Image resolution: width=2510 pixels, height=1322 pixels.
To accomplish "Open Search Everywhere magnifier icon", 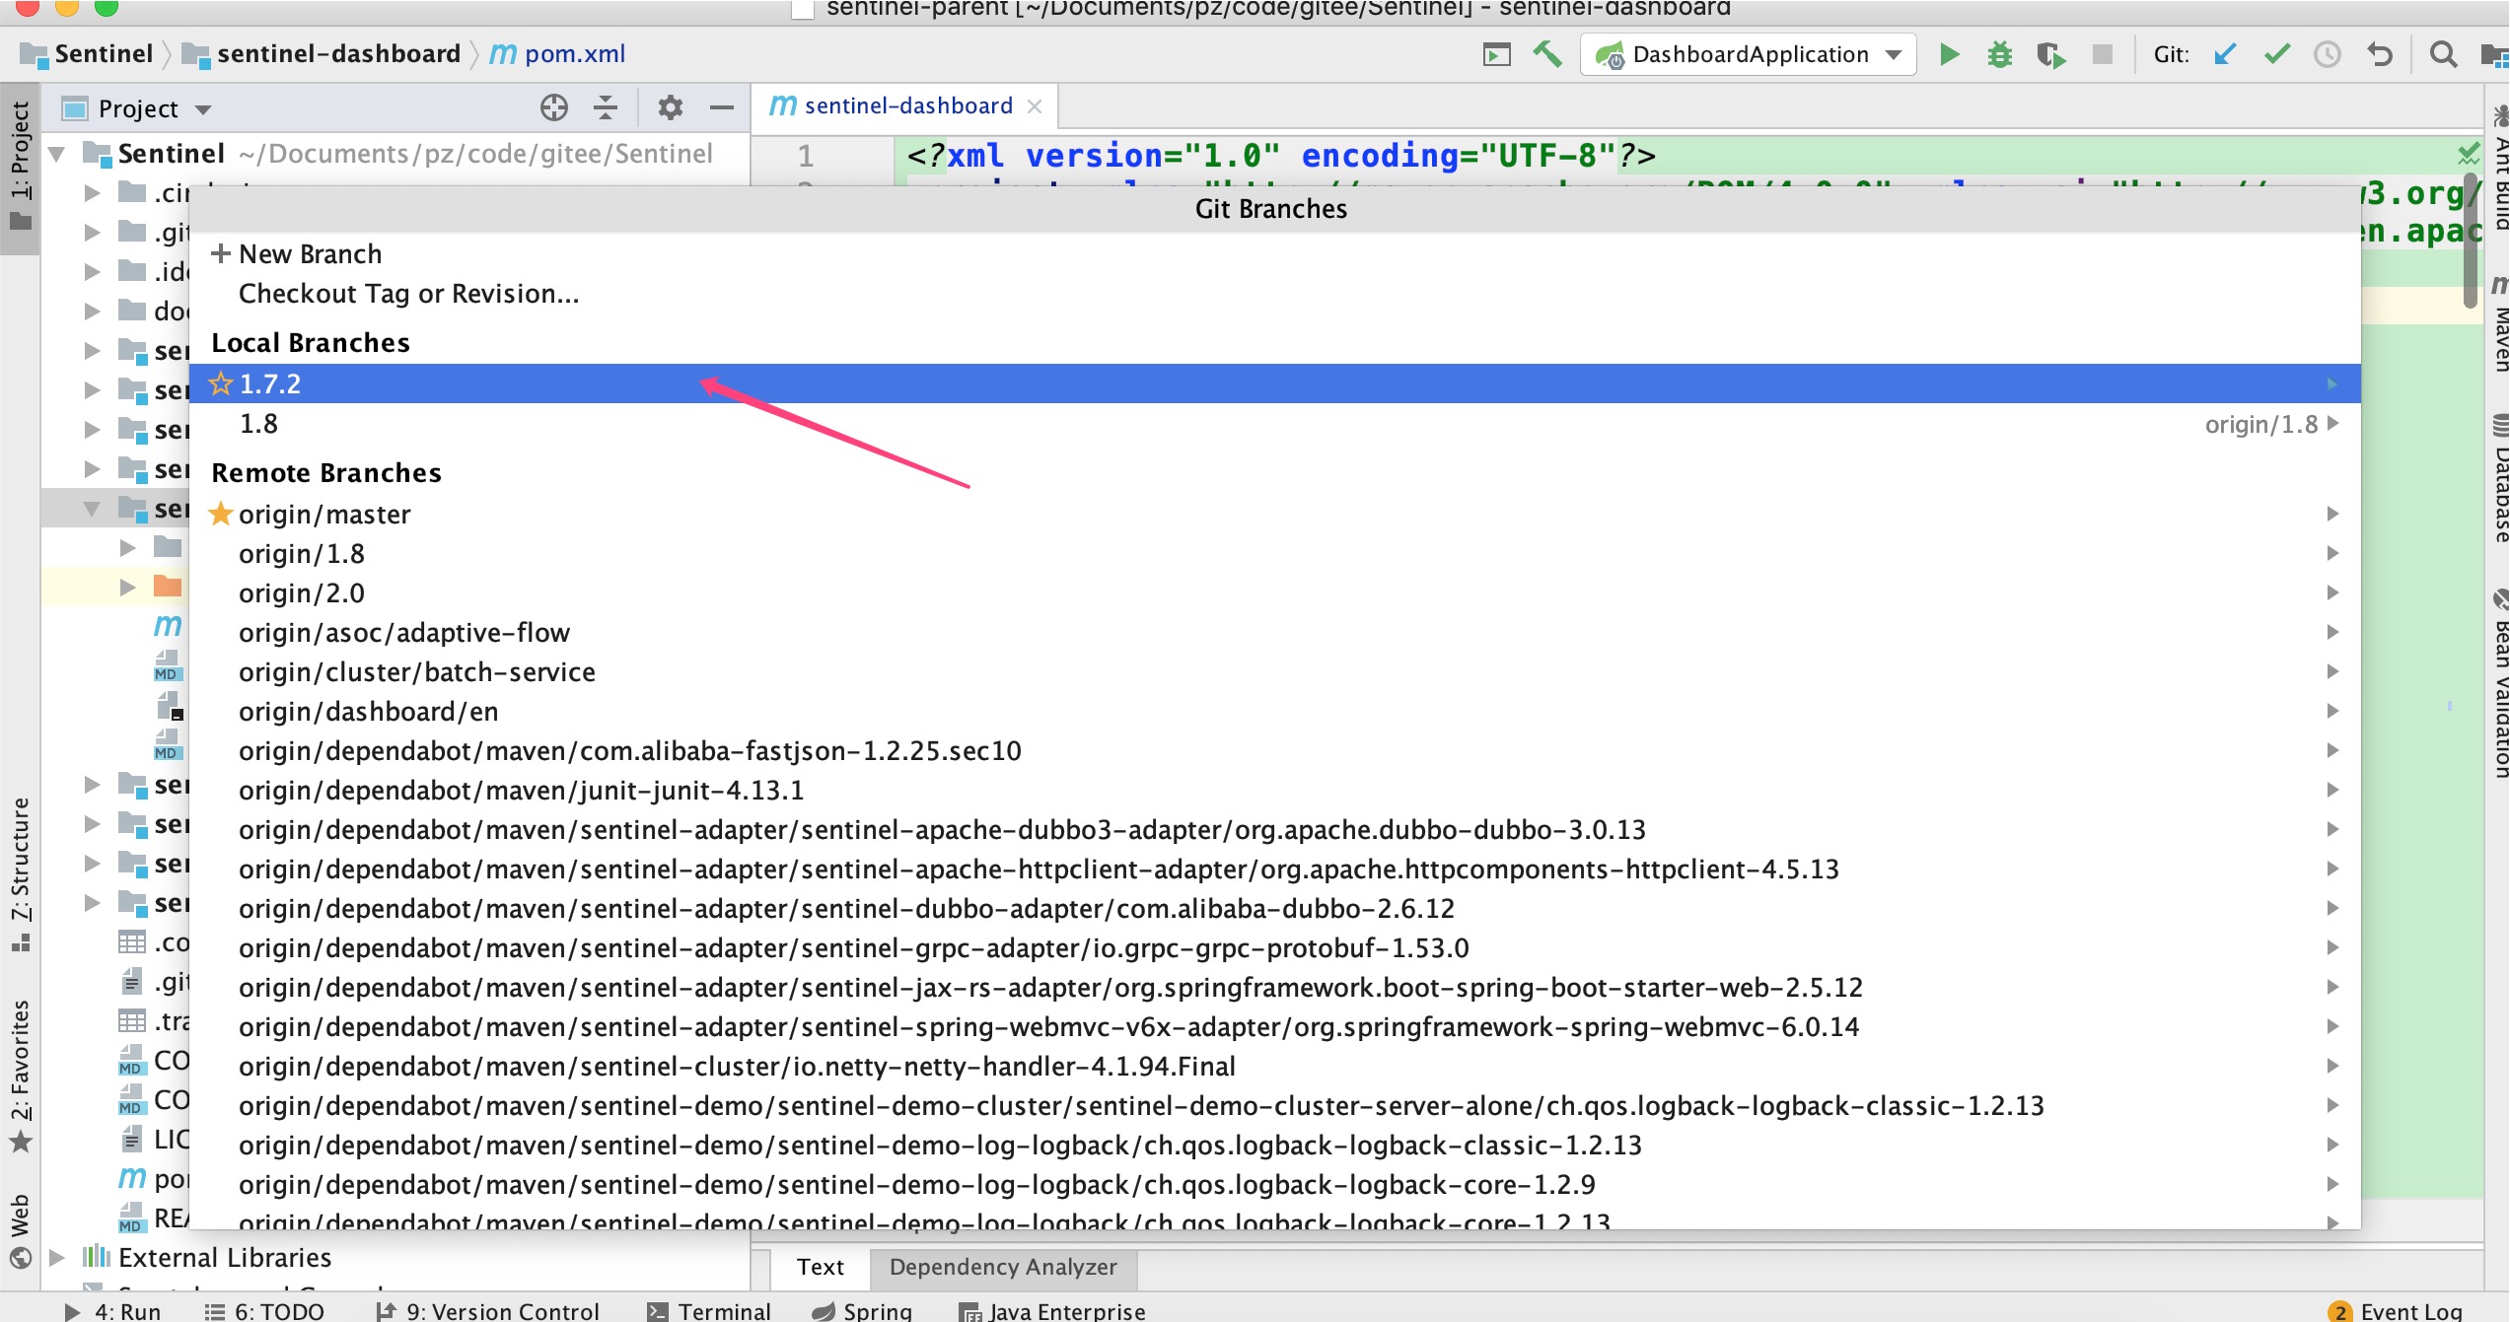I will coord(2443,54).
